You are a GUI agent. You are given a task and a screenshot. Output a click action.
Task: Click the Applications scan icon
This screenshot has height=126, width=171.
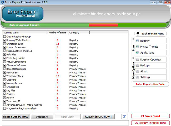click(137, 53)
